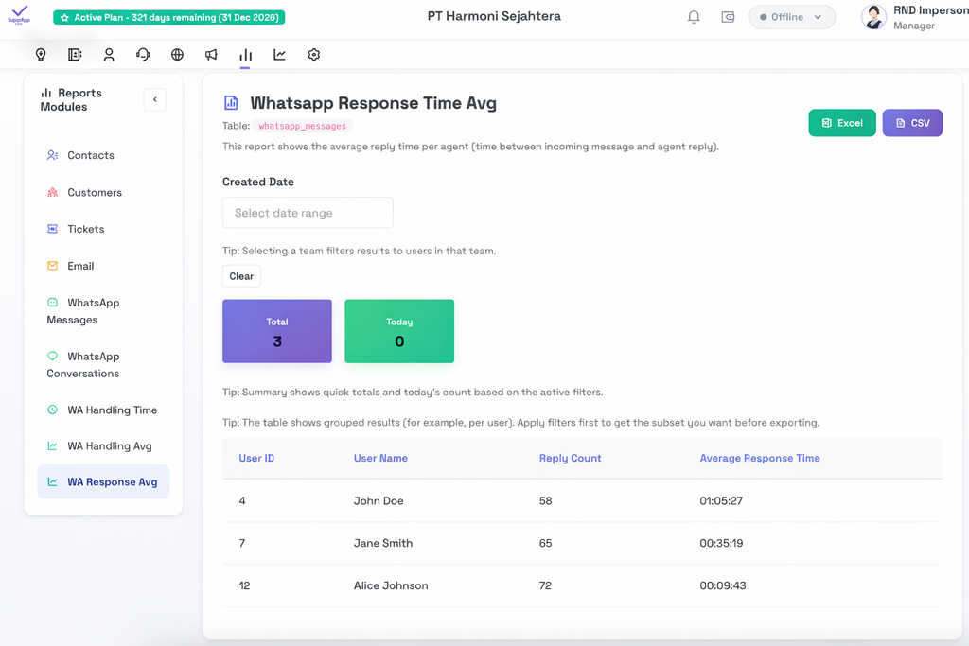
Task: Open the settings gear icon in top navigation
Action: tap(313, 55)
